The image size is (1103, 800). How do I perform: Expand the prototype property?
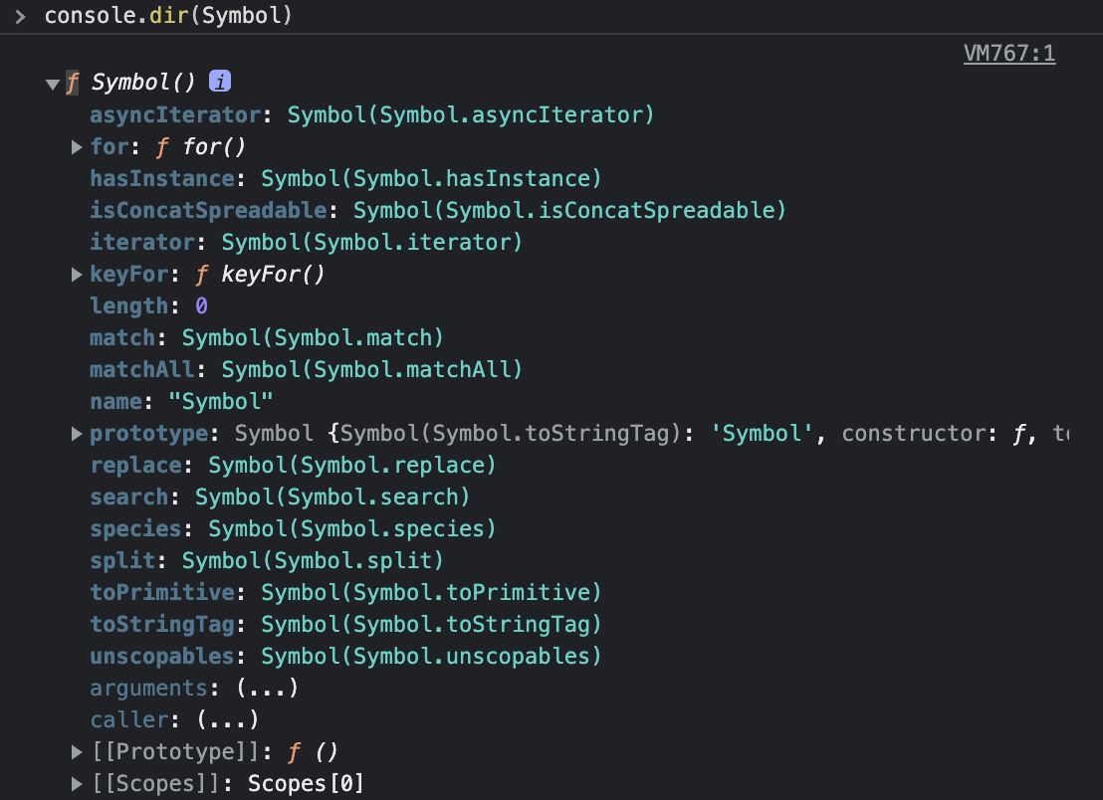(x=77, y=434)
